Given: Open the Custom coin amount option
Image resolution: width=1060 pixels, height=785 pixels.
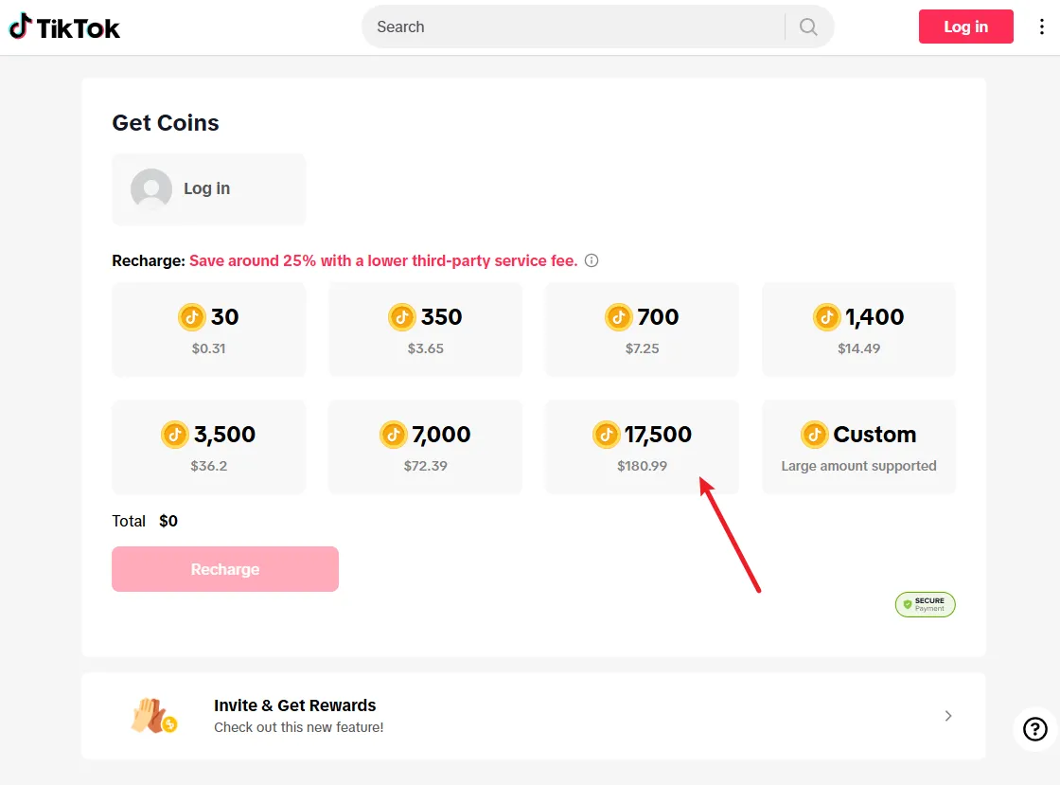Looking at the screenshot, I should coord(858,447).
